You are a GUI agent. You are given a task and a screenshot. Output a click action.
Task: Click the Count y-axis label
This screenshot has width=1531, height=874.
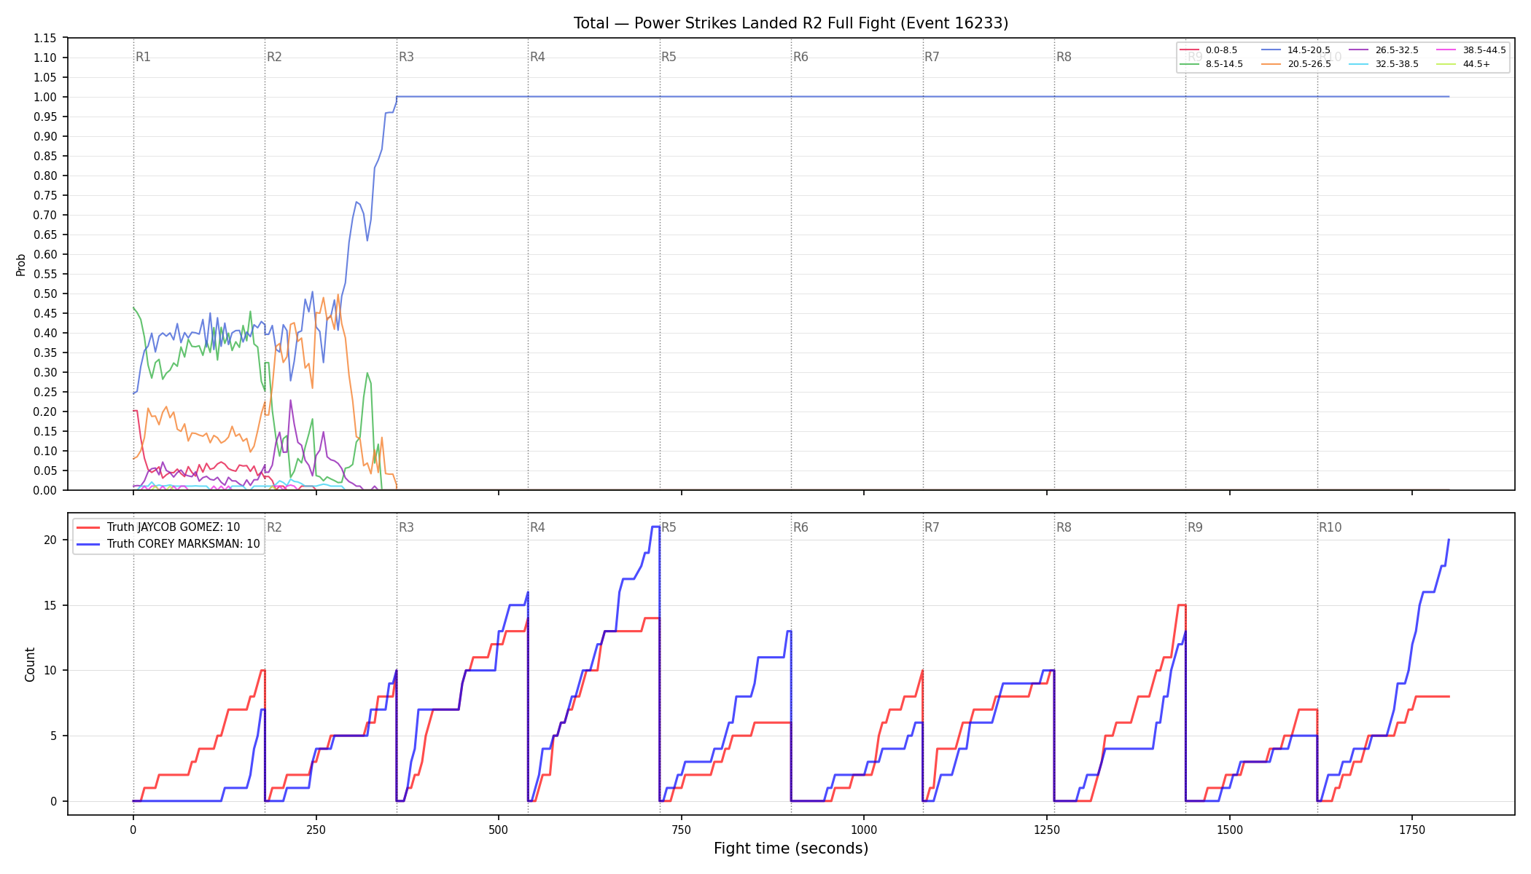click(30, 664)
